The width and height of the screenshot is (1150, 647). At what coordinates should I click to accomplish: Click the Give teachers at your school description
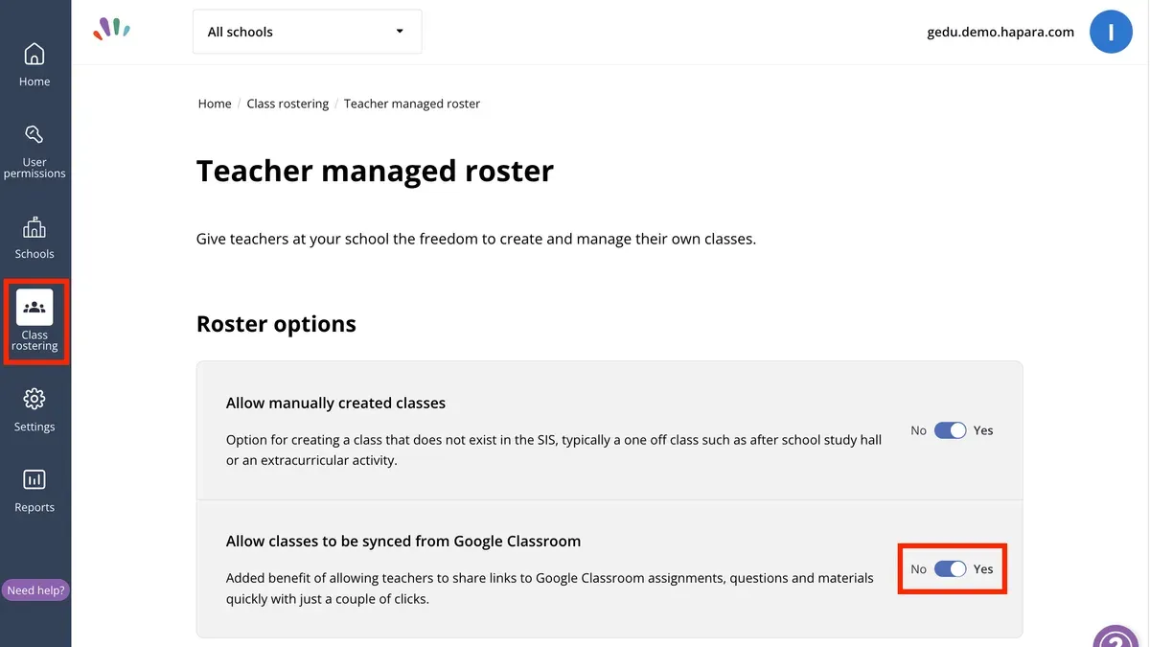476,239
